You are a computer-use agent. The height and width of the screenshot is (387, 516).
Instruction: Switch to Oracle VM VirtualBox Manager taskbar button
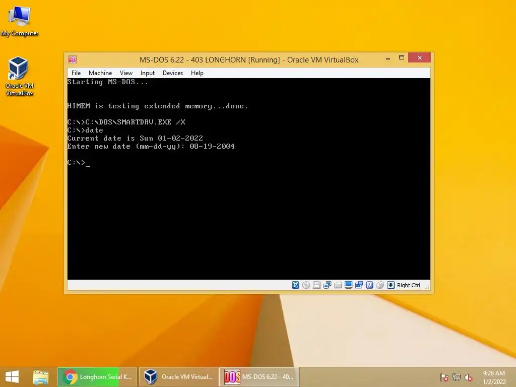pyautogui.click(x=179, y=377)
